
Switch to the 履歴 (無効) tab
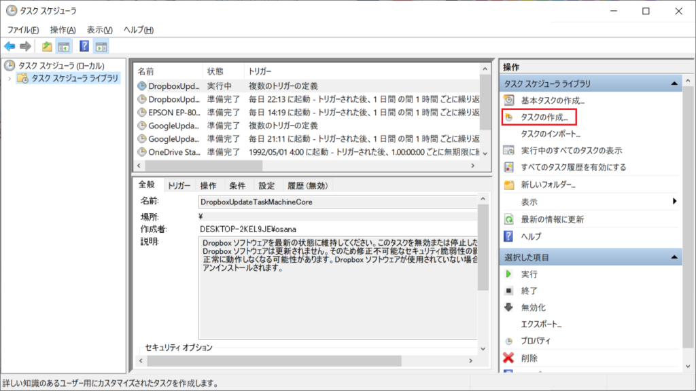[308, 186]
